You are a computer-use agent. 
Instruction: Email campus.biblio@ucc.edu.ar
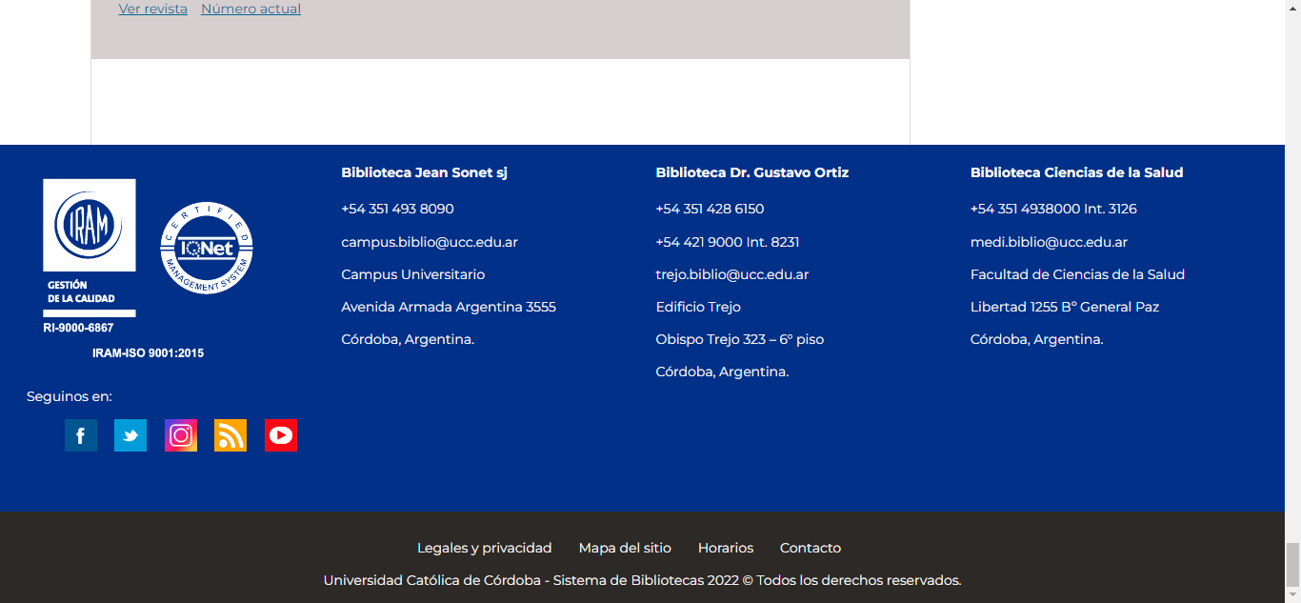point(429,242)
